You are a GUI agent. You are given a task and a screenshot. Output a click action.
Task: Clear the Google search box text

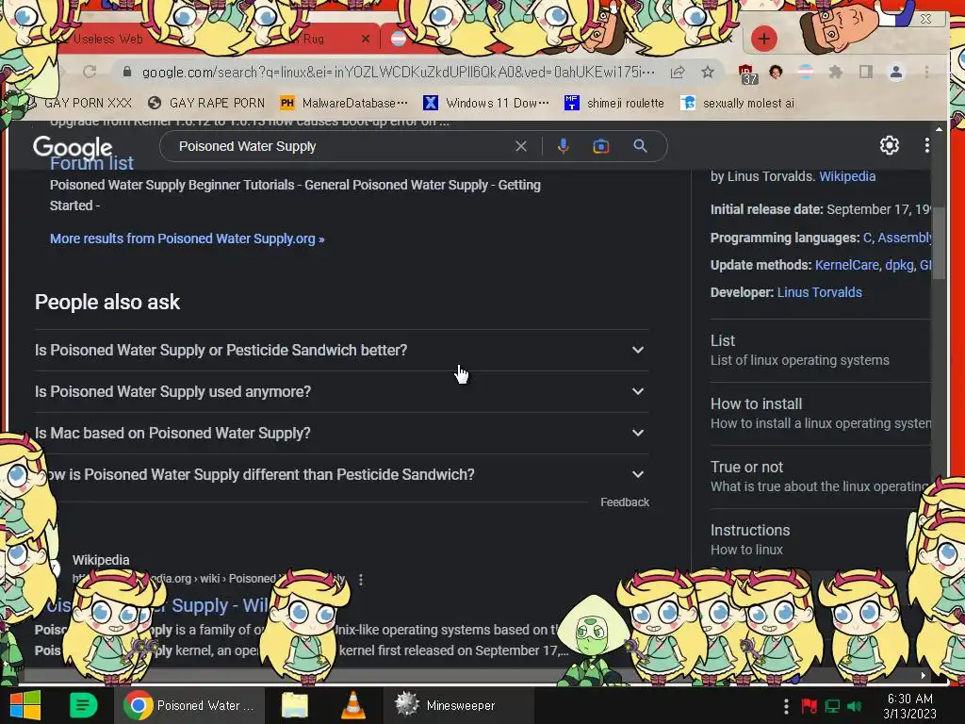tap(520, 146)
